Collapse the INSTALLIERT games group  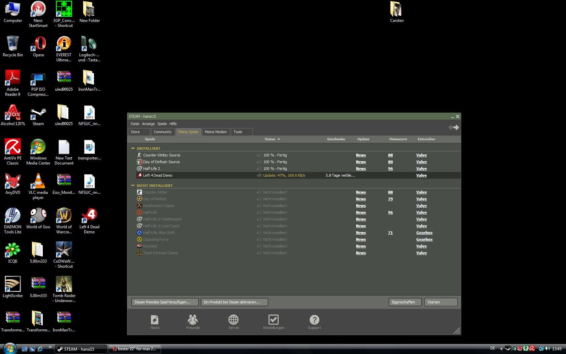[133, 148]
